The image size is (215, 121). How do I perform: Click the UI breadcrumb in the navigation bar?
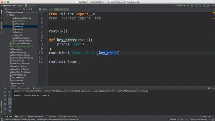21,6
